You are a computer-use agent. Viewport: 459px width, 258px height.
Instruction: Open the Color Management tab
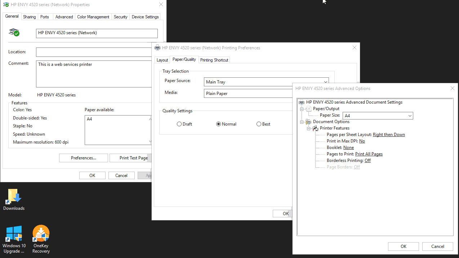93,17
